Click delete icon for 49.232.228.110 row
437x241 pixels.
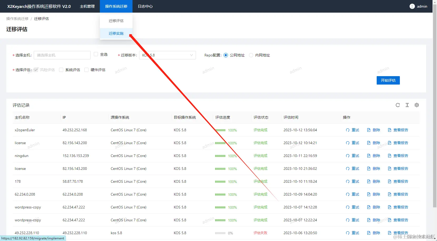click(369, 233)
